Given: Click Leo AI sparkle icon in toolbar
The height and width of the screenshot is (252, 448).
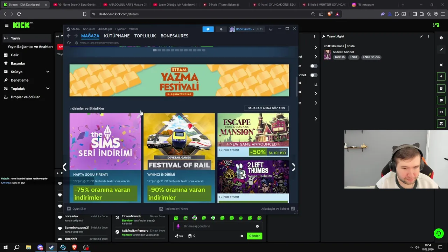Looking at the screenshot, I should [429, 14].
